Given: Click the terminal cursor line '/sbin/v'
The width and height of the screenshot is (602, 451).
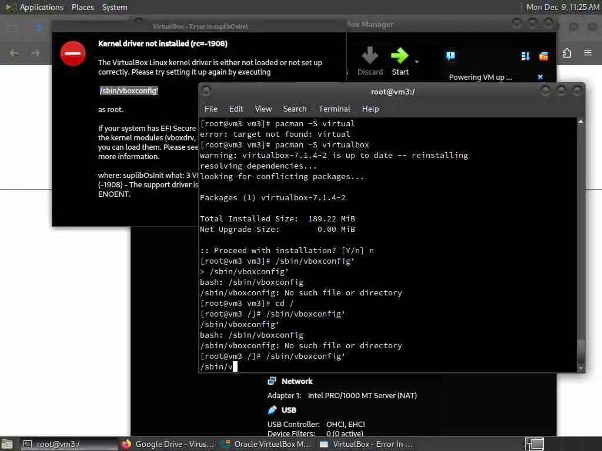Looking at the screenshot, I should tap(219, 366).
